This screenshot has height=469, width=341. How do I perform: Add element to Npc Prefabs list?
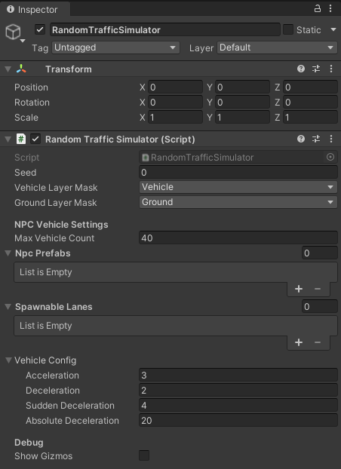click(299, 289)
